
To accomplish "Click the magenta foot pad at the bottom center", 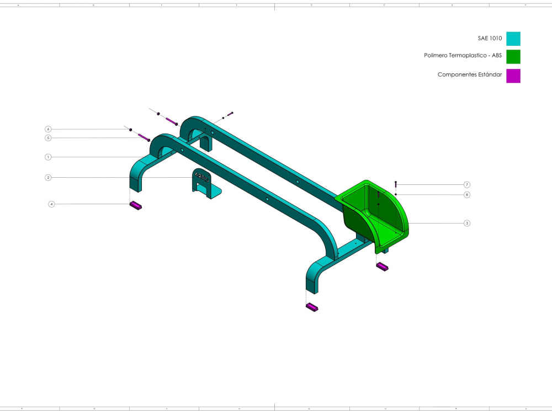I will click(x=312, y=307).
